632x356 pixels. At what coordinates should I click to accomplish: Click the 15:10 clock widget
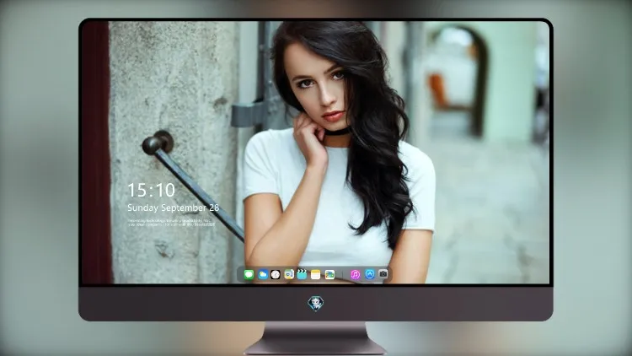[x=152, y=190]
